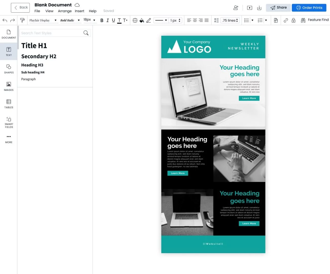The width and height of the screenshot is (330, 274).
Task: Toggle bold formatting
Action: [x=102, y=20]
